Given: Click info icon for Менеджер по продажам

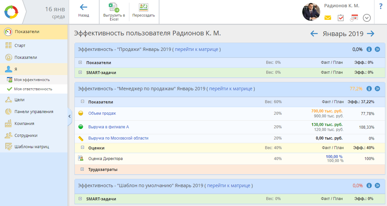Looking at the screenshot, I should tap(369, 89).
